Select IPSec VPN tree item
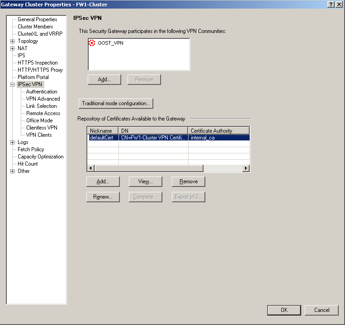The height and width of the screenshot is (325, 345). 30,84
